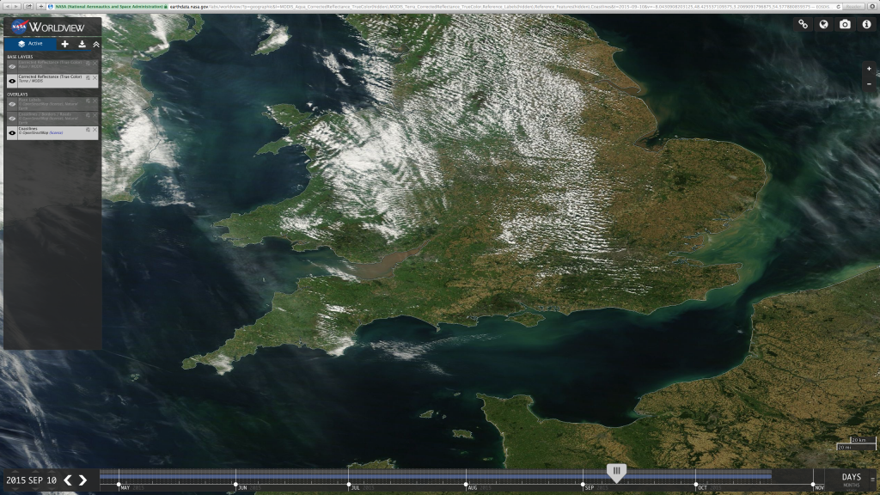
Task: Click the 2015 SEP 10 date field
Action: point(32,480)
